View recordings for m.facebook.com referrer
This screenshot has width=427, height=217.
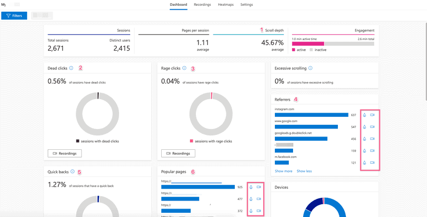373,163
